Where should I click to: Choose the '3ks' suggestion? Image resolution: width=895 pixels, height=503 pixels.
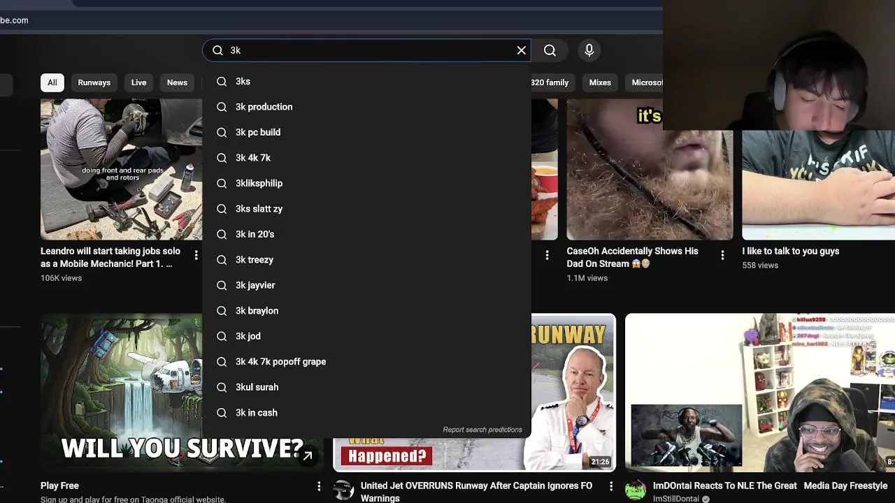[x=366, y=82]
